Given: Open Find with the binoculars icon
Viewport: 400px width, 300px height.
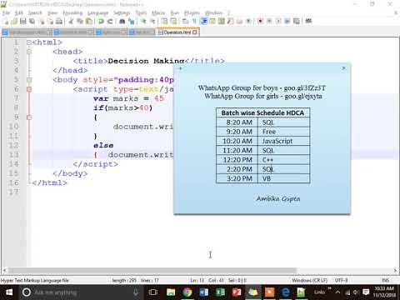Looking at the screenshot, I should [x=122, y=21].
